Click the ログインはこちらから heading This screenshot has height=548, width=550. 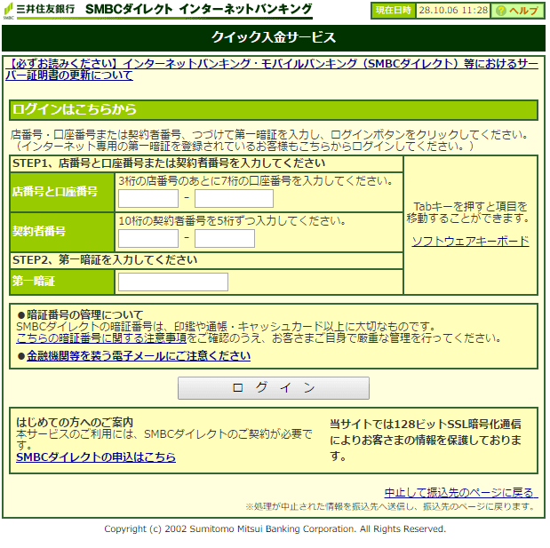(x=274, y=109)
